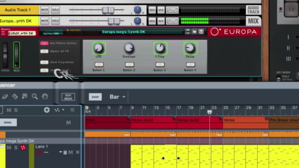Image resolution: width=299 pixels, height=168 pixels.
Task: Click the Audio Track 1 pan knob
Action: coord(137,10)
